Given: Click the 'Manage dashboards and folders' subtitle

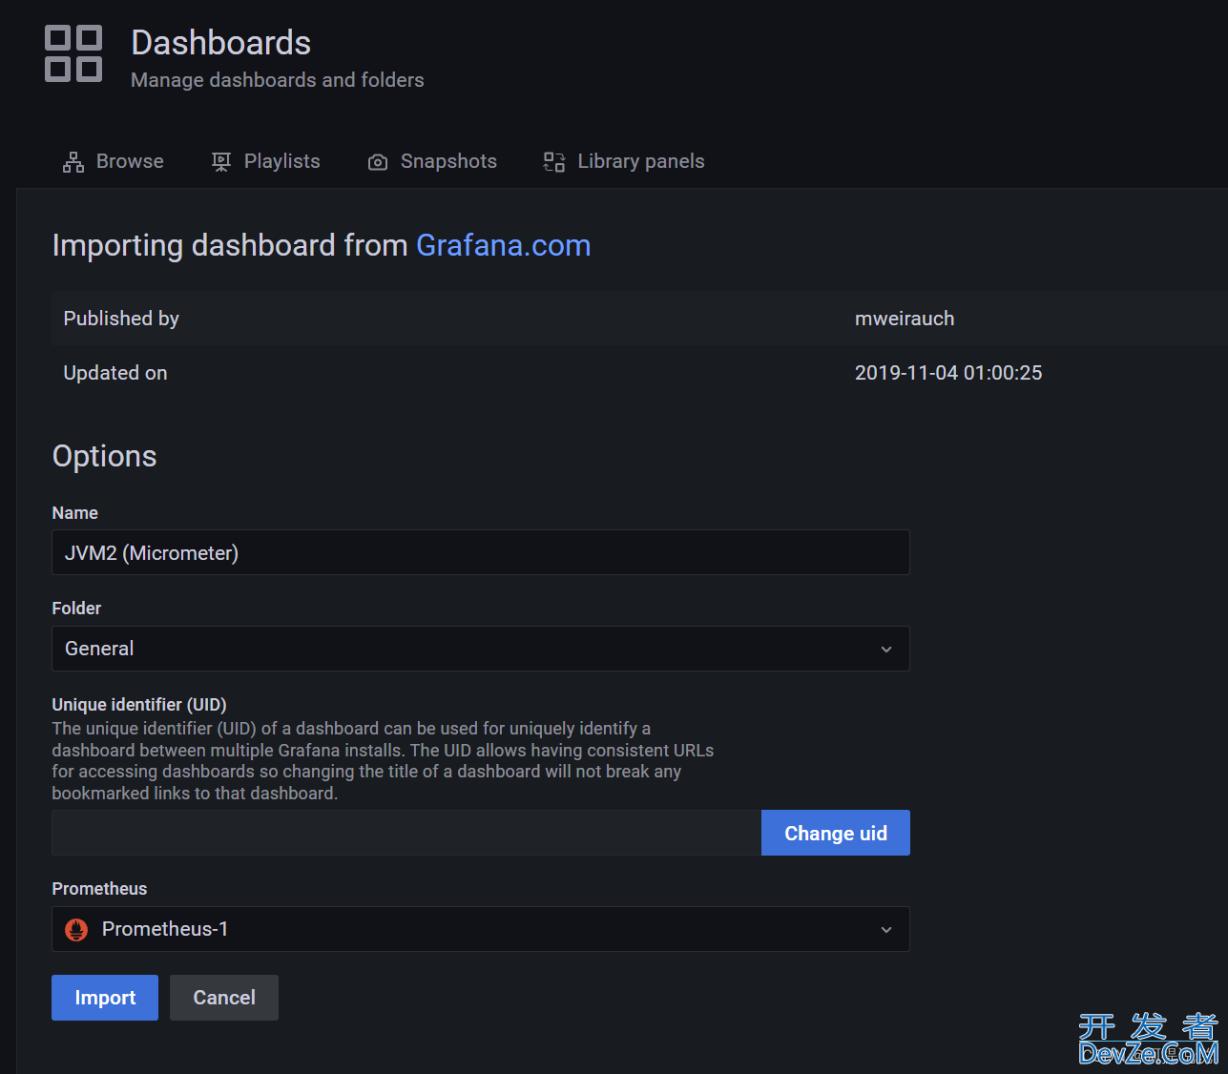Looking at the screenshot, I should pyautogui.click(x=278, y=80).
